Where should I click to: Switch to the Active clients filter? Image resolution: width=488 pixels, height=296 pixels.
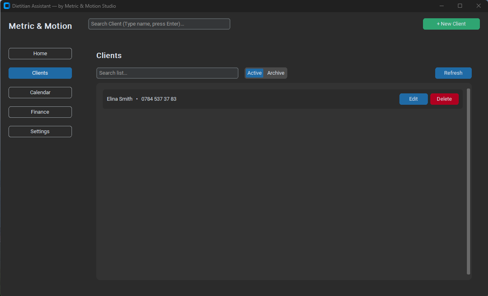[255, 73]
